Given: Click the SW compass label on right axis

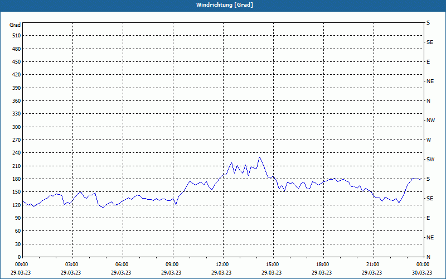Looking at the screenshot, I should (430, 160).
